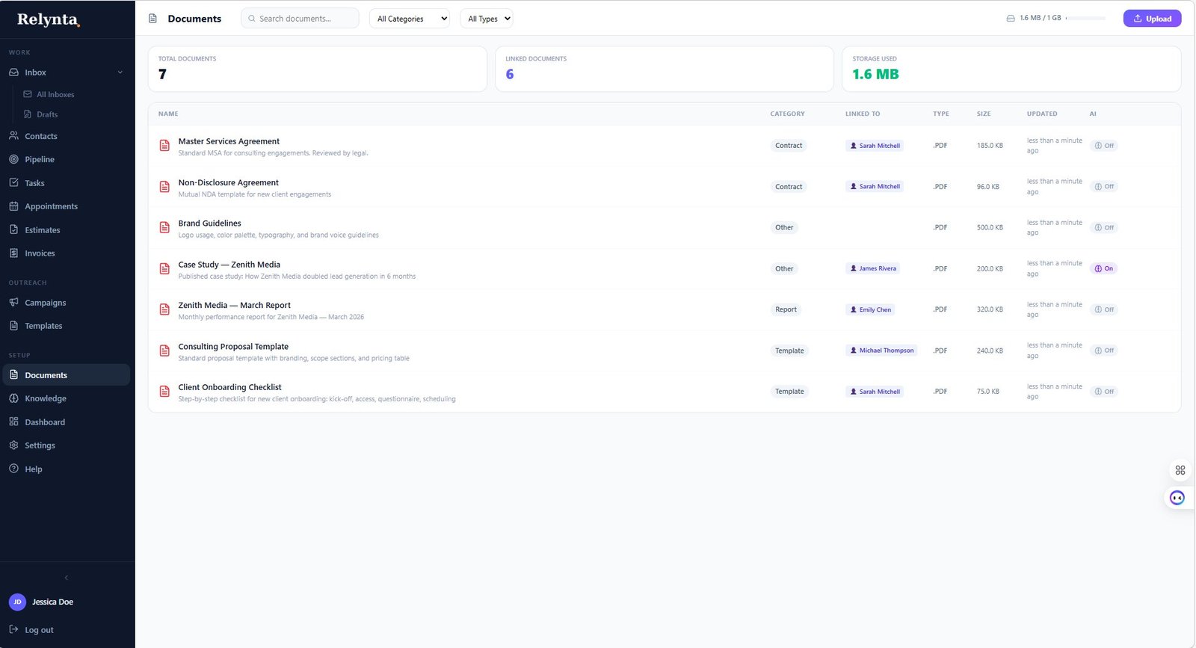Turn off AI for Case Study Zenith Media

[x=1104, y=268]
